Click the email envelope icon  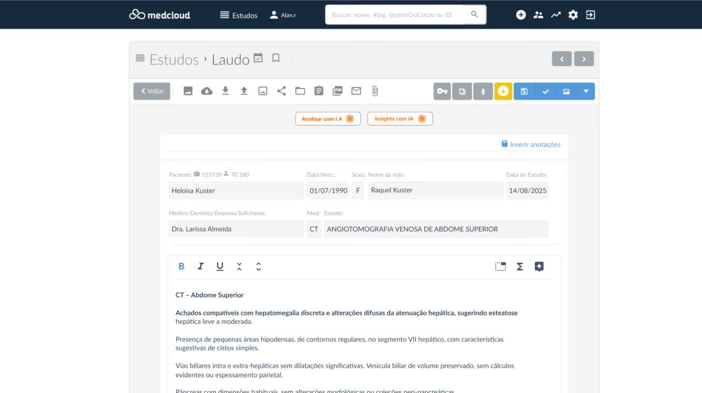pyautogui.click(x=357, y=91)
